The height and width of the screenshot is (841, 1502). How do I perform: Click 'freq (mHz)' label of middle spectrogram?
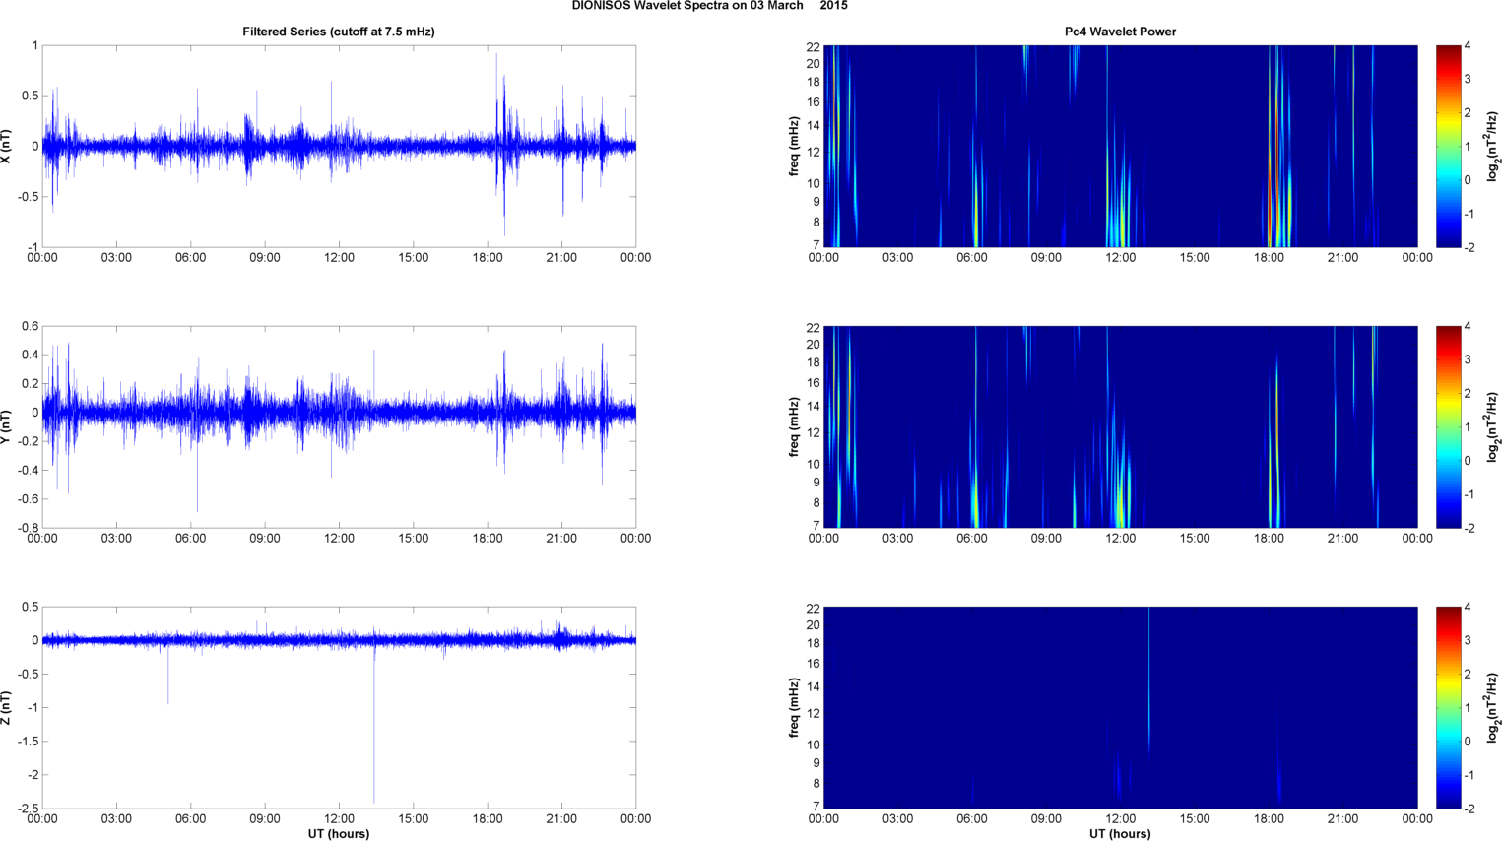tap(794, 426)
